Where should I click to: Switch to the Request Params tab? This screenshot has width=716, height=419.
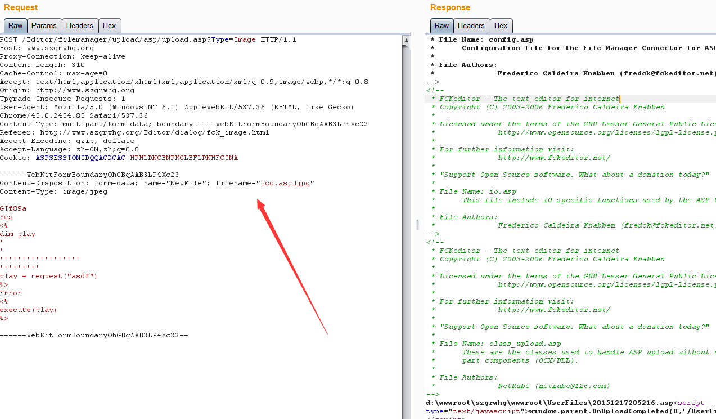coord(44,25)
